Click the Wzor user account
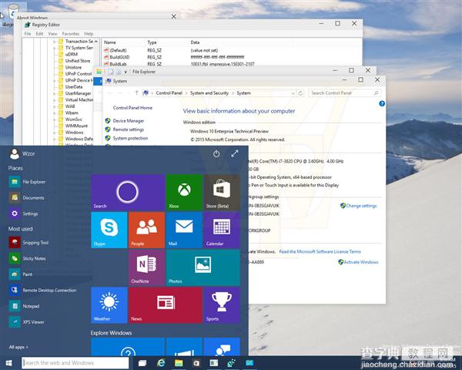This screenshot has width=462, height=370. (22, 153)
